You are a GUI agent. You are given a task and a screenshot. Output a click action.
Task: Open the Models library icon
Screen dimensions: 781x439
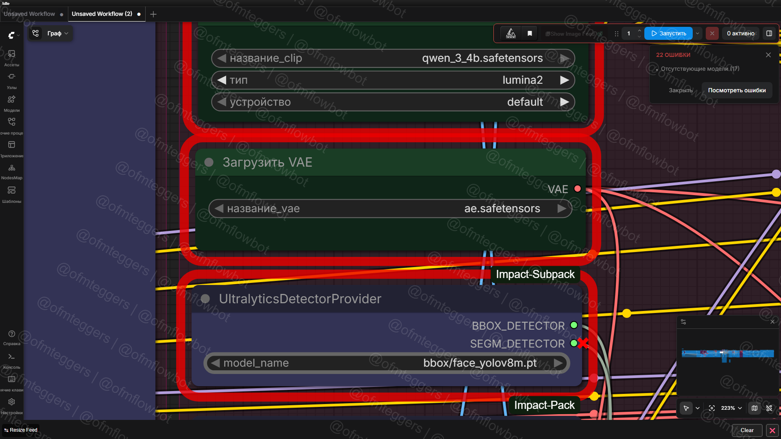coord(11,104)
